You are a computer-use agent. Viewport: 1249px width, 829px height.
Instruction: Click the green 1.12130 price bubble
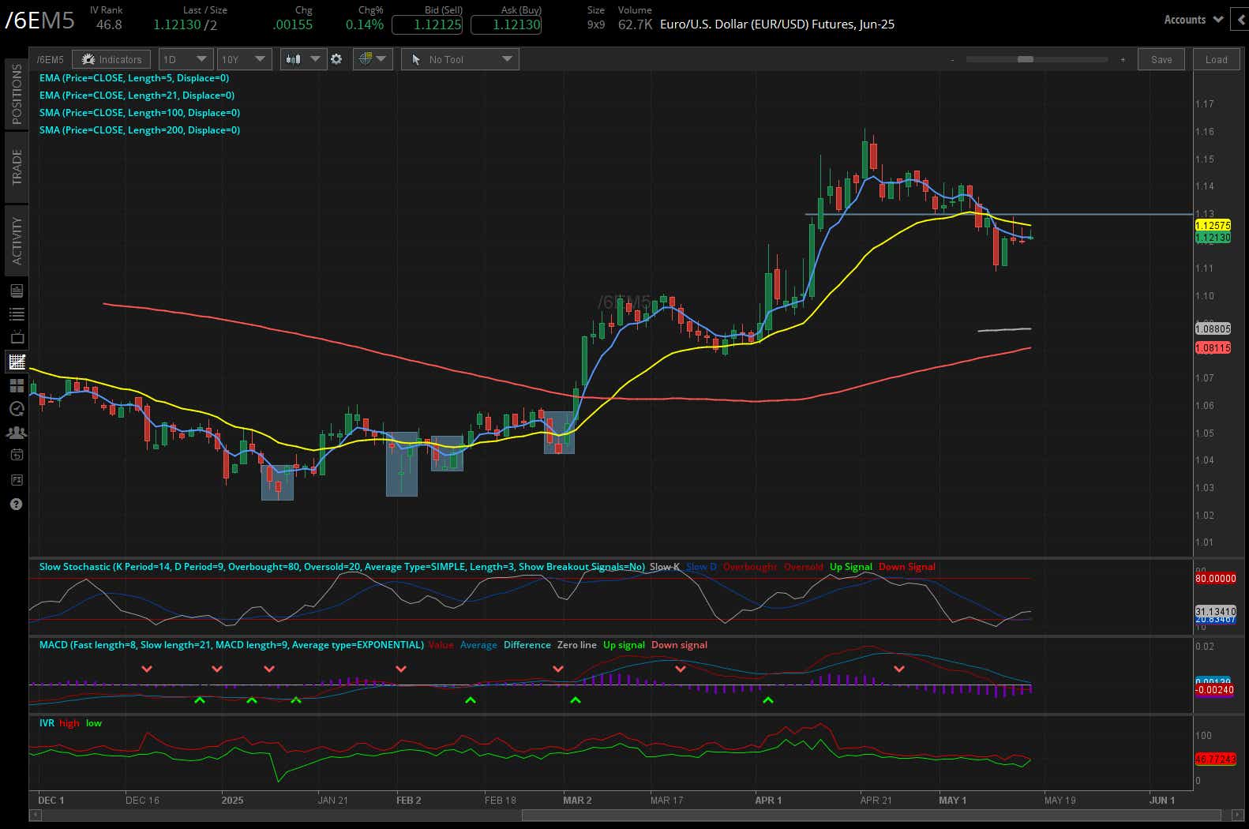tap(1213, 237)
